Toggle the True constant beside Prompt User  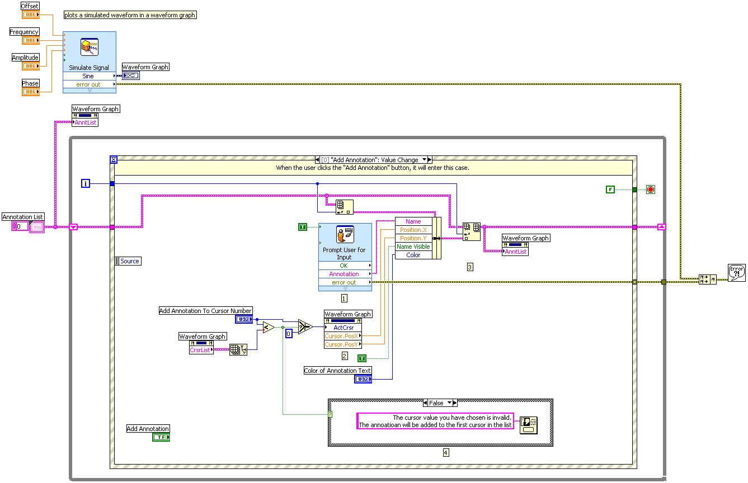tap(303, 226)
